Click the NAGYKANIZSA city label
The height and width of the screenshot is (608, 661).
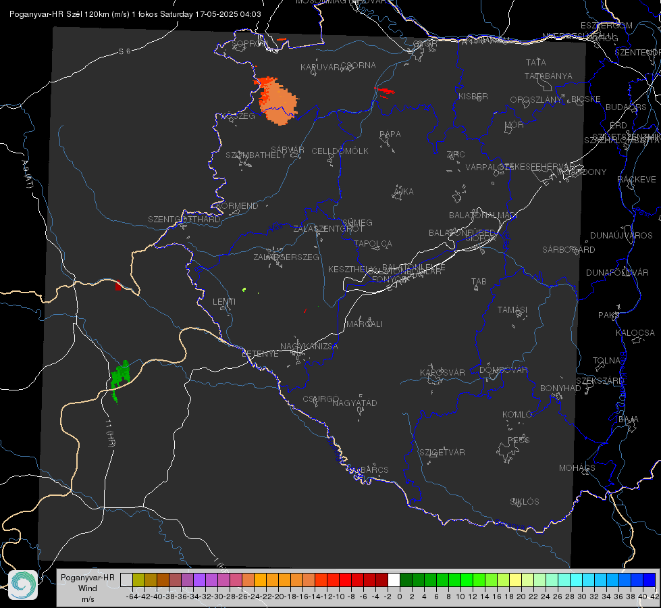309,347
